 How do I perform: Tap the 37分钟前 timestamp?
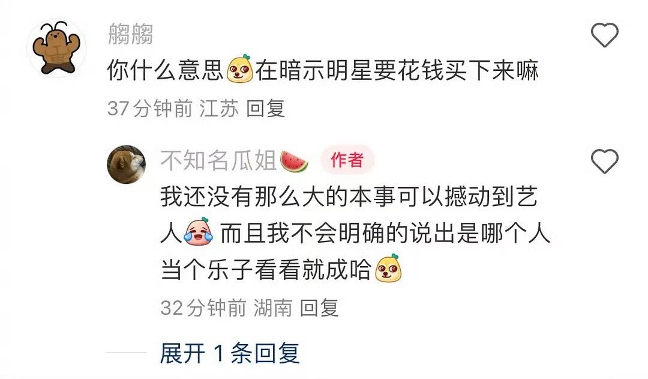click(x=150, y=109)
